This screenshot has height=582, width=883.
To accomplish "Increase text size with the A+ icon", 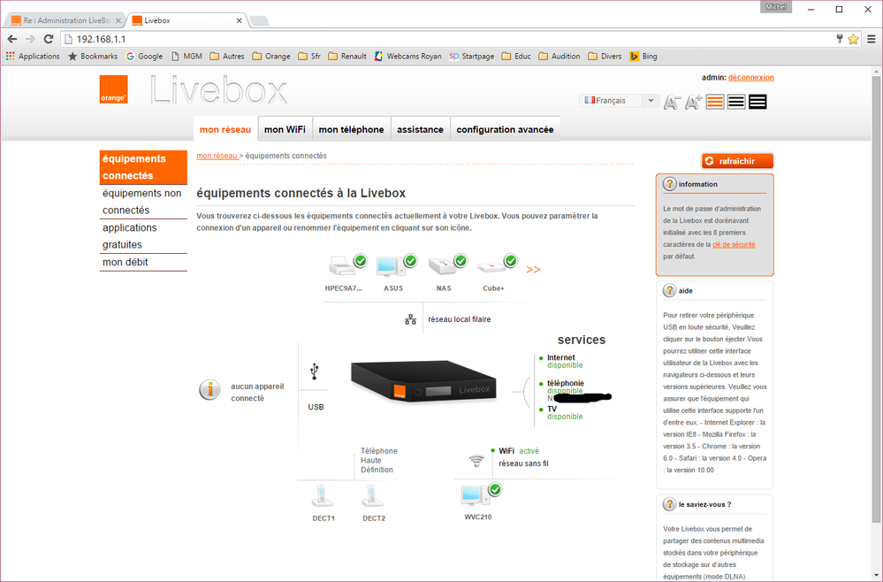I will pyautogui.click(x=693, y=102).
